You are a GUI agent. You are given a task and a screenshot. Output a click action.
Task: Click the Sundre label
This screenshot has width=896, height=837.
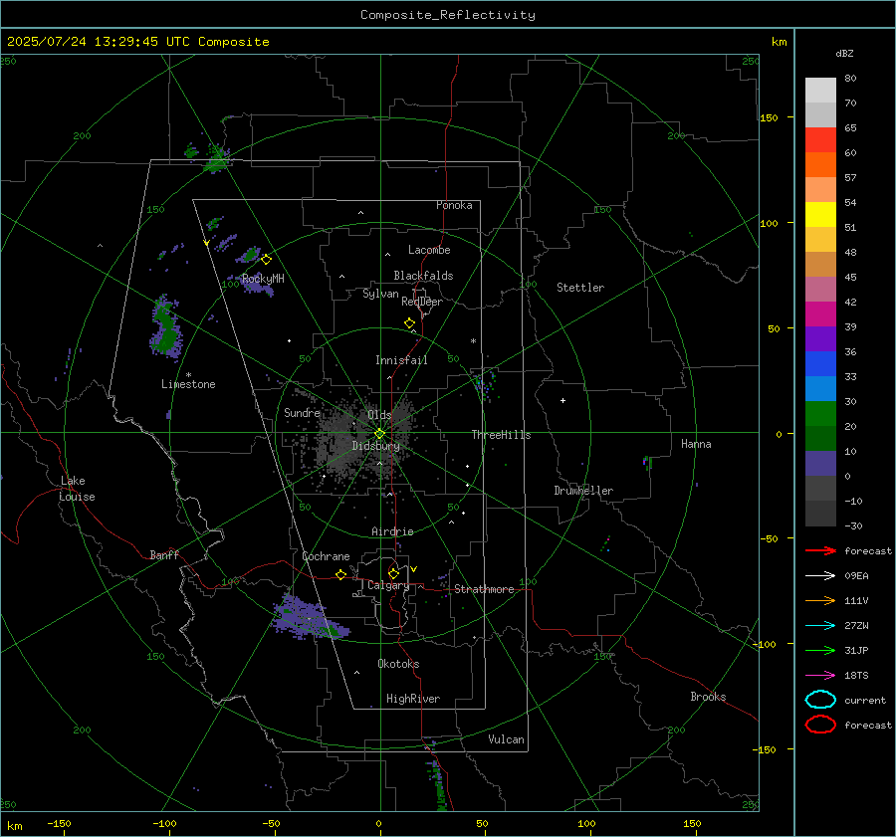tap(302, 412)
